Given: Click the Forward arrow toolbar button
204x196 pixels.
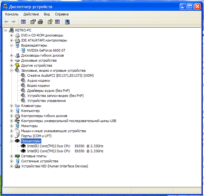Looking at the screenshot, I should click(14, 22).
